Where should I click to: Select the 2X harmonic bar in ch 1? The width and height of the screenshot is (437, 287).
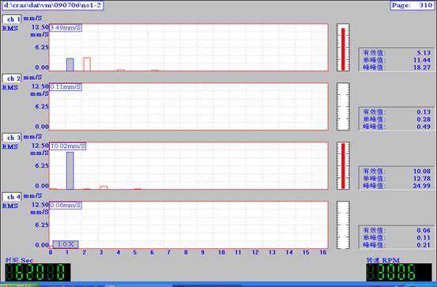click(87, 64)
